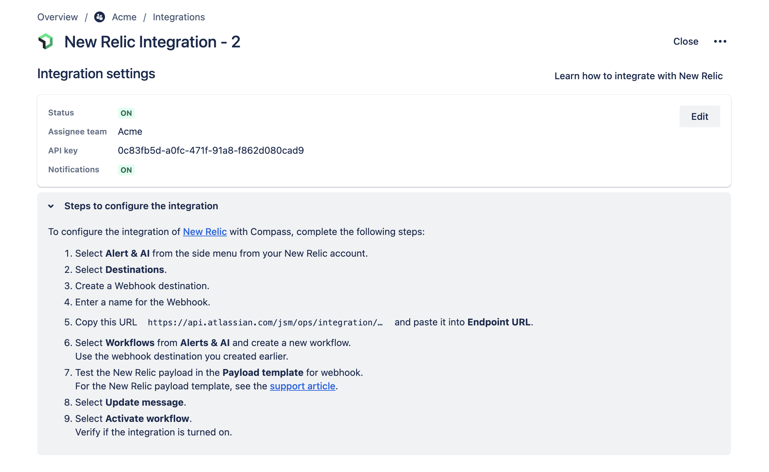Open Learn how to integrate with New Relic
The height and width of the screenshot is (472, 769).
pos(639,76)
